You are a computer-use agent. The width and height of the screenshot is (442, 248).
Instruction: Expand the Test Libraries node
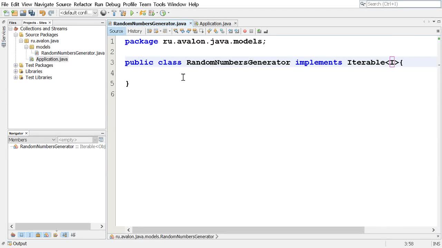click(16, 77)
